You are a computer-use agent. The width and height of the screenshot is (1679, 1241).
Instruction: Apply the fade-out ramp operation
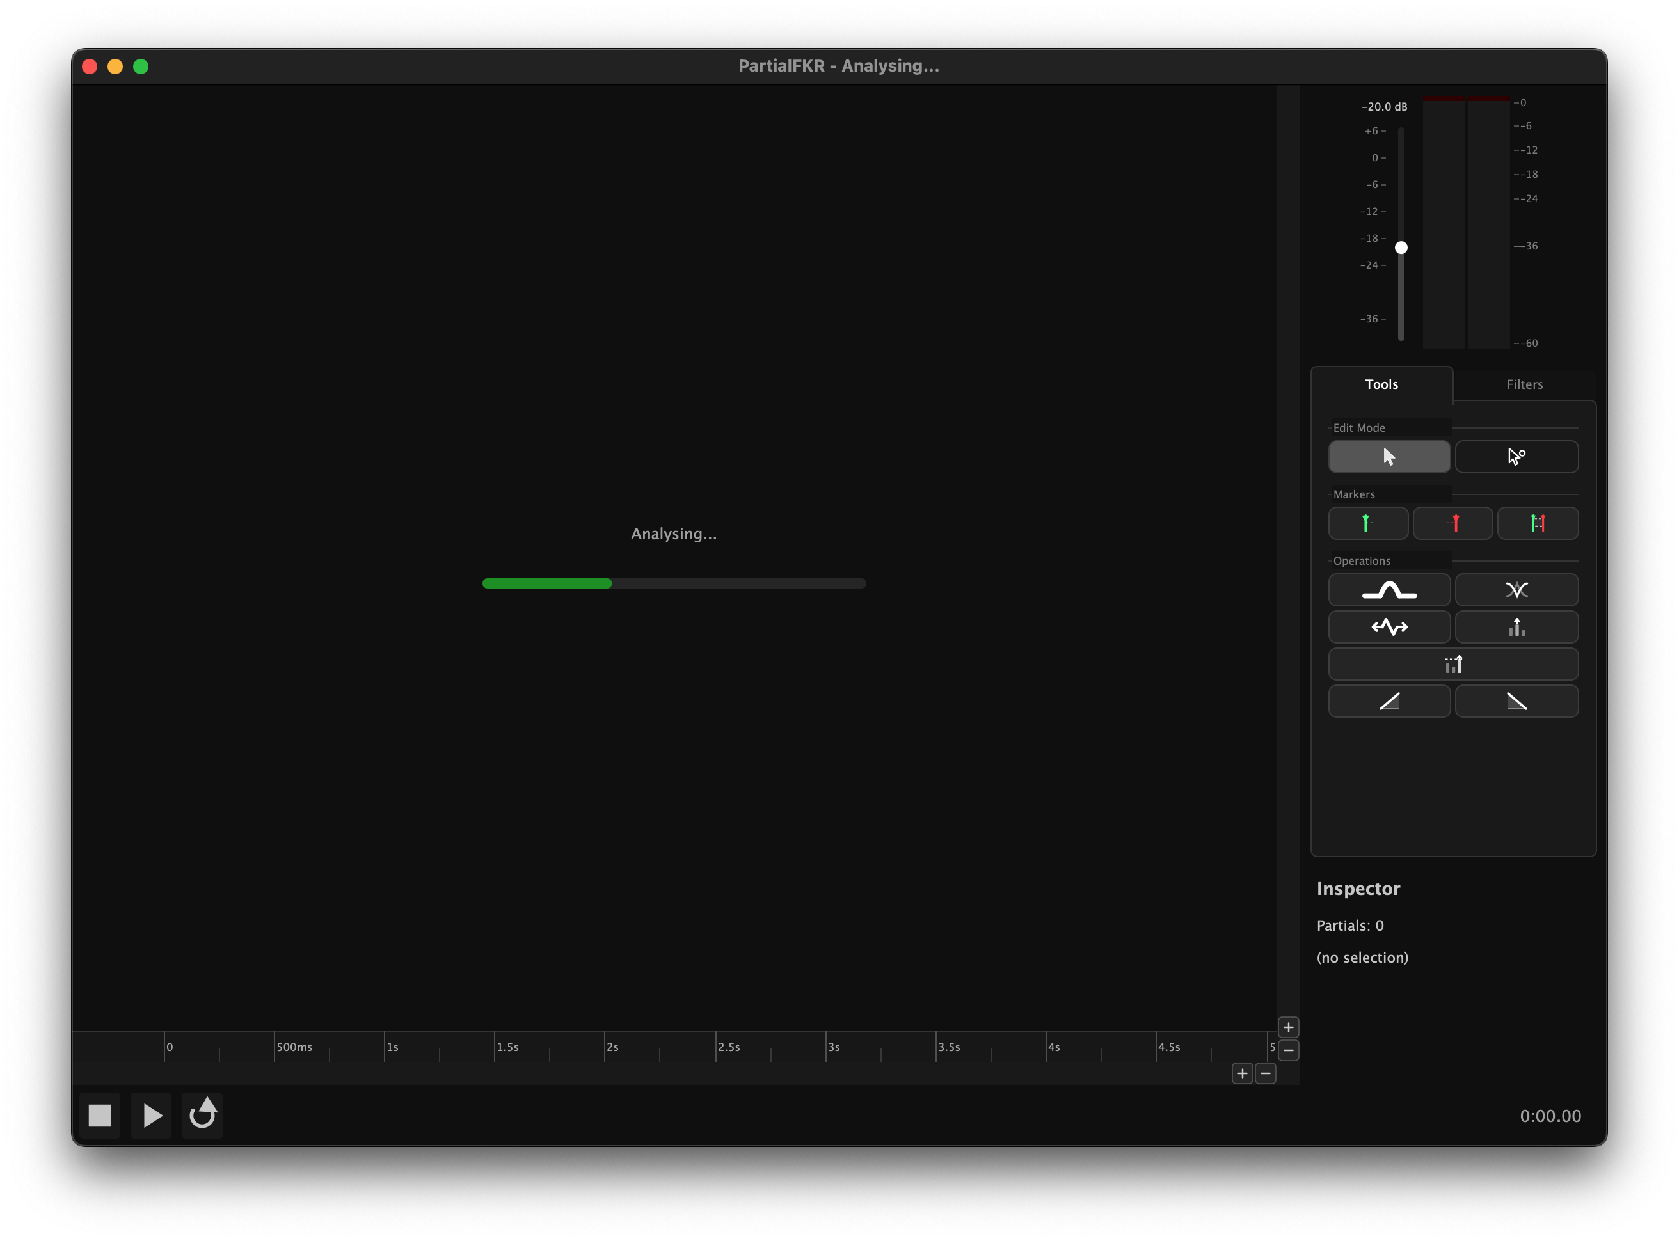[1516, 701]
